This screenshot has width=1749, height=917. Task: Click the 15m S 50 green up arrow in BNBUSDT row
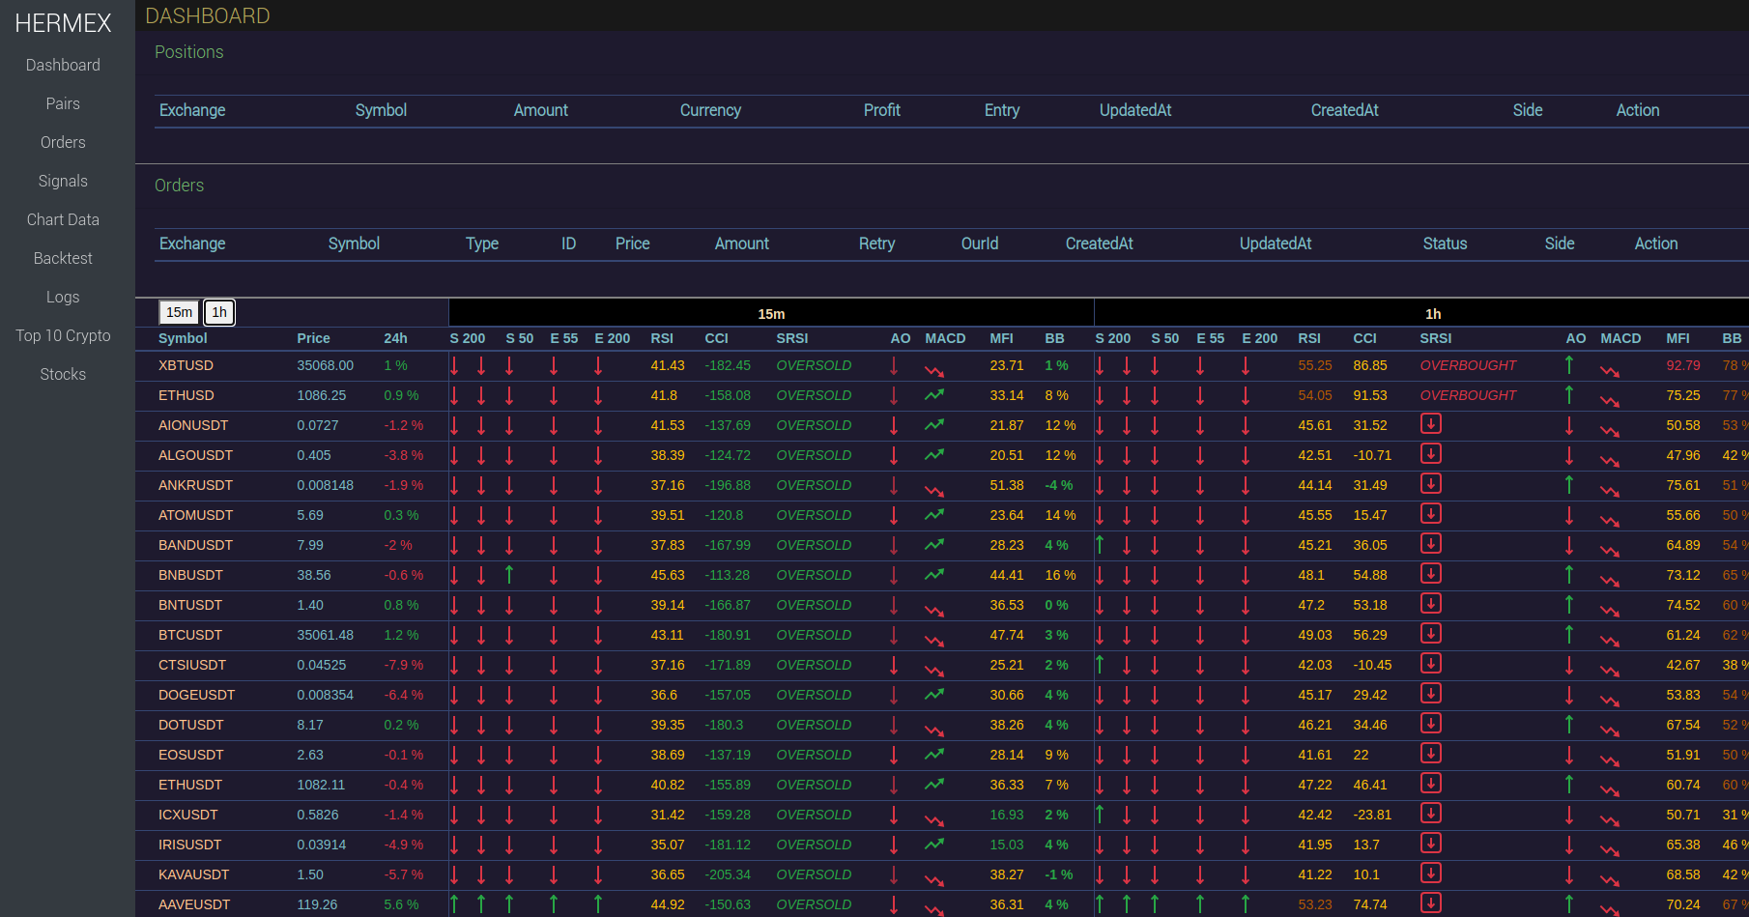pos(509,575)
